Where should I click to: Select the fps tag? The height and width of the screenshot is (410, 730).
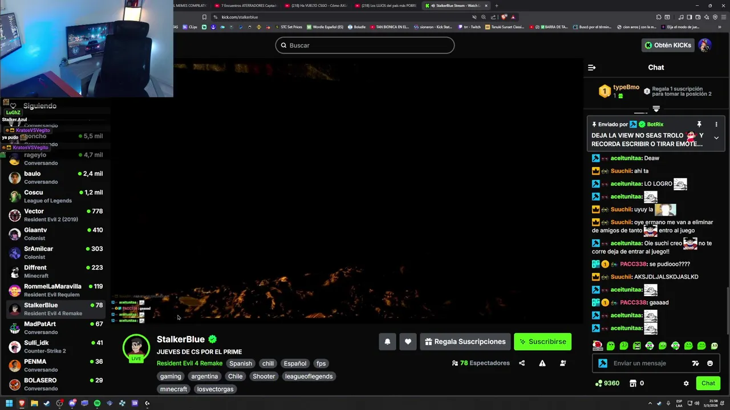pos(321,363)
